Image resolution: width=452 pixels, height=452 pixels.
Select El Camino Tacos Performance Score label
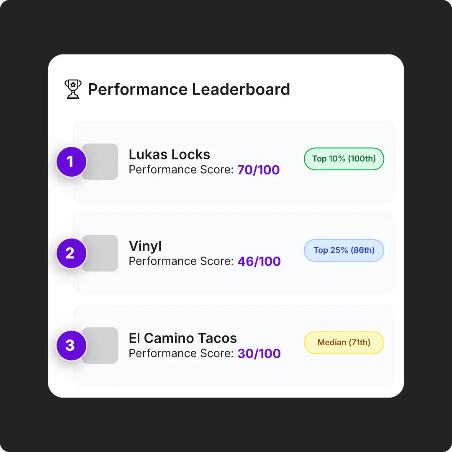pos(181,353)
